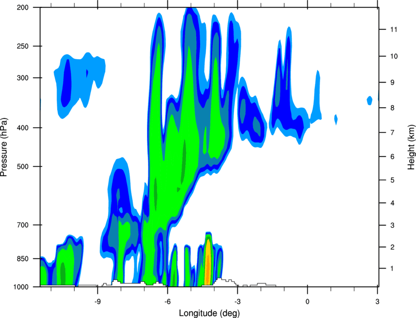Select the 500 hPa pressure tick label
The width and height of the screenshot is (416, 318).
pos(23,166)
